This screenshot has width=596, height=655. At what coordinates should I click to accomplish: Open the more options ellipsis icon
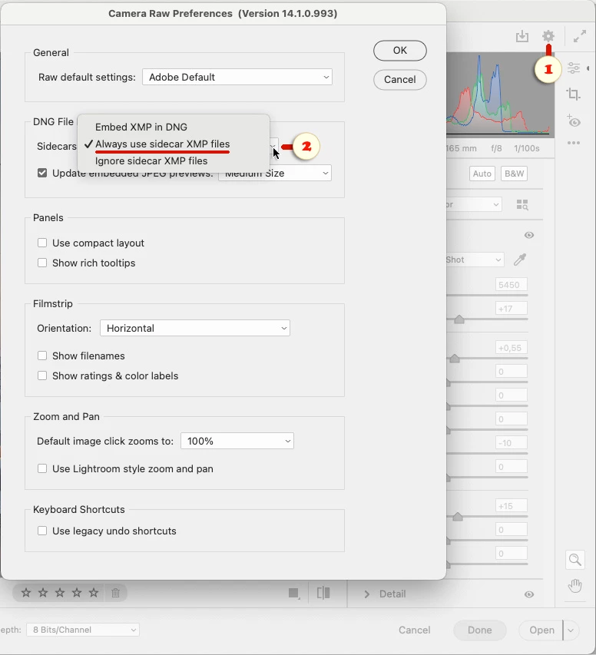tap(574, 143)
